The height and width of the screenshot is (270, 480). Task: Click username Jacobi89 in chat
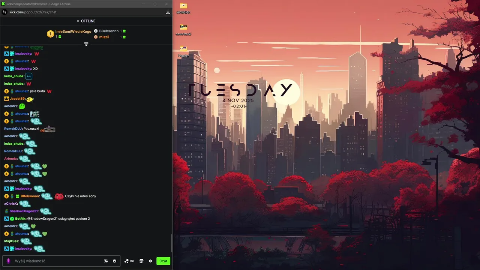(x=17, y=99)
